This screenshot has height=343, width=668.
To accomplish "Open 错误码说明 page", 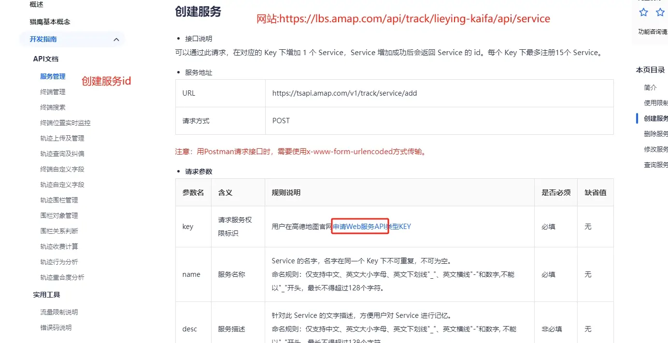I will 56,328.
